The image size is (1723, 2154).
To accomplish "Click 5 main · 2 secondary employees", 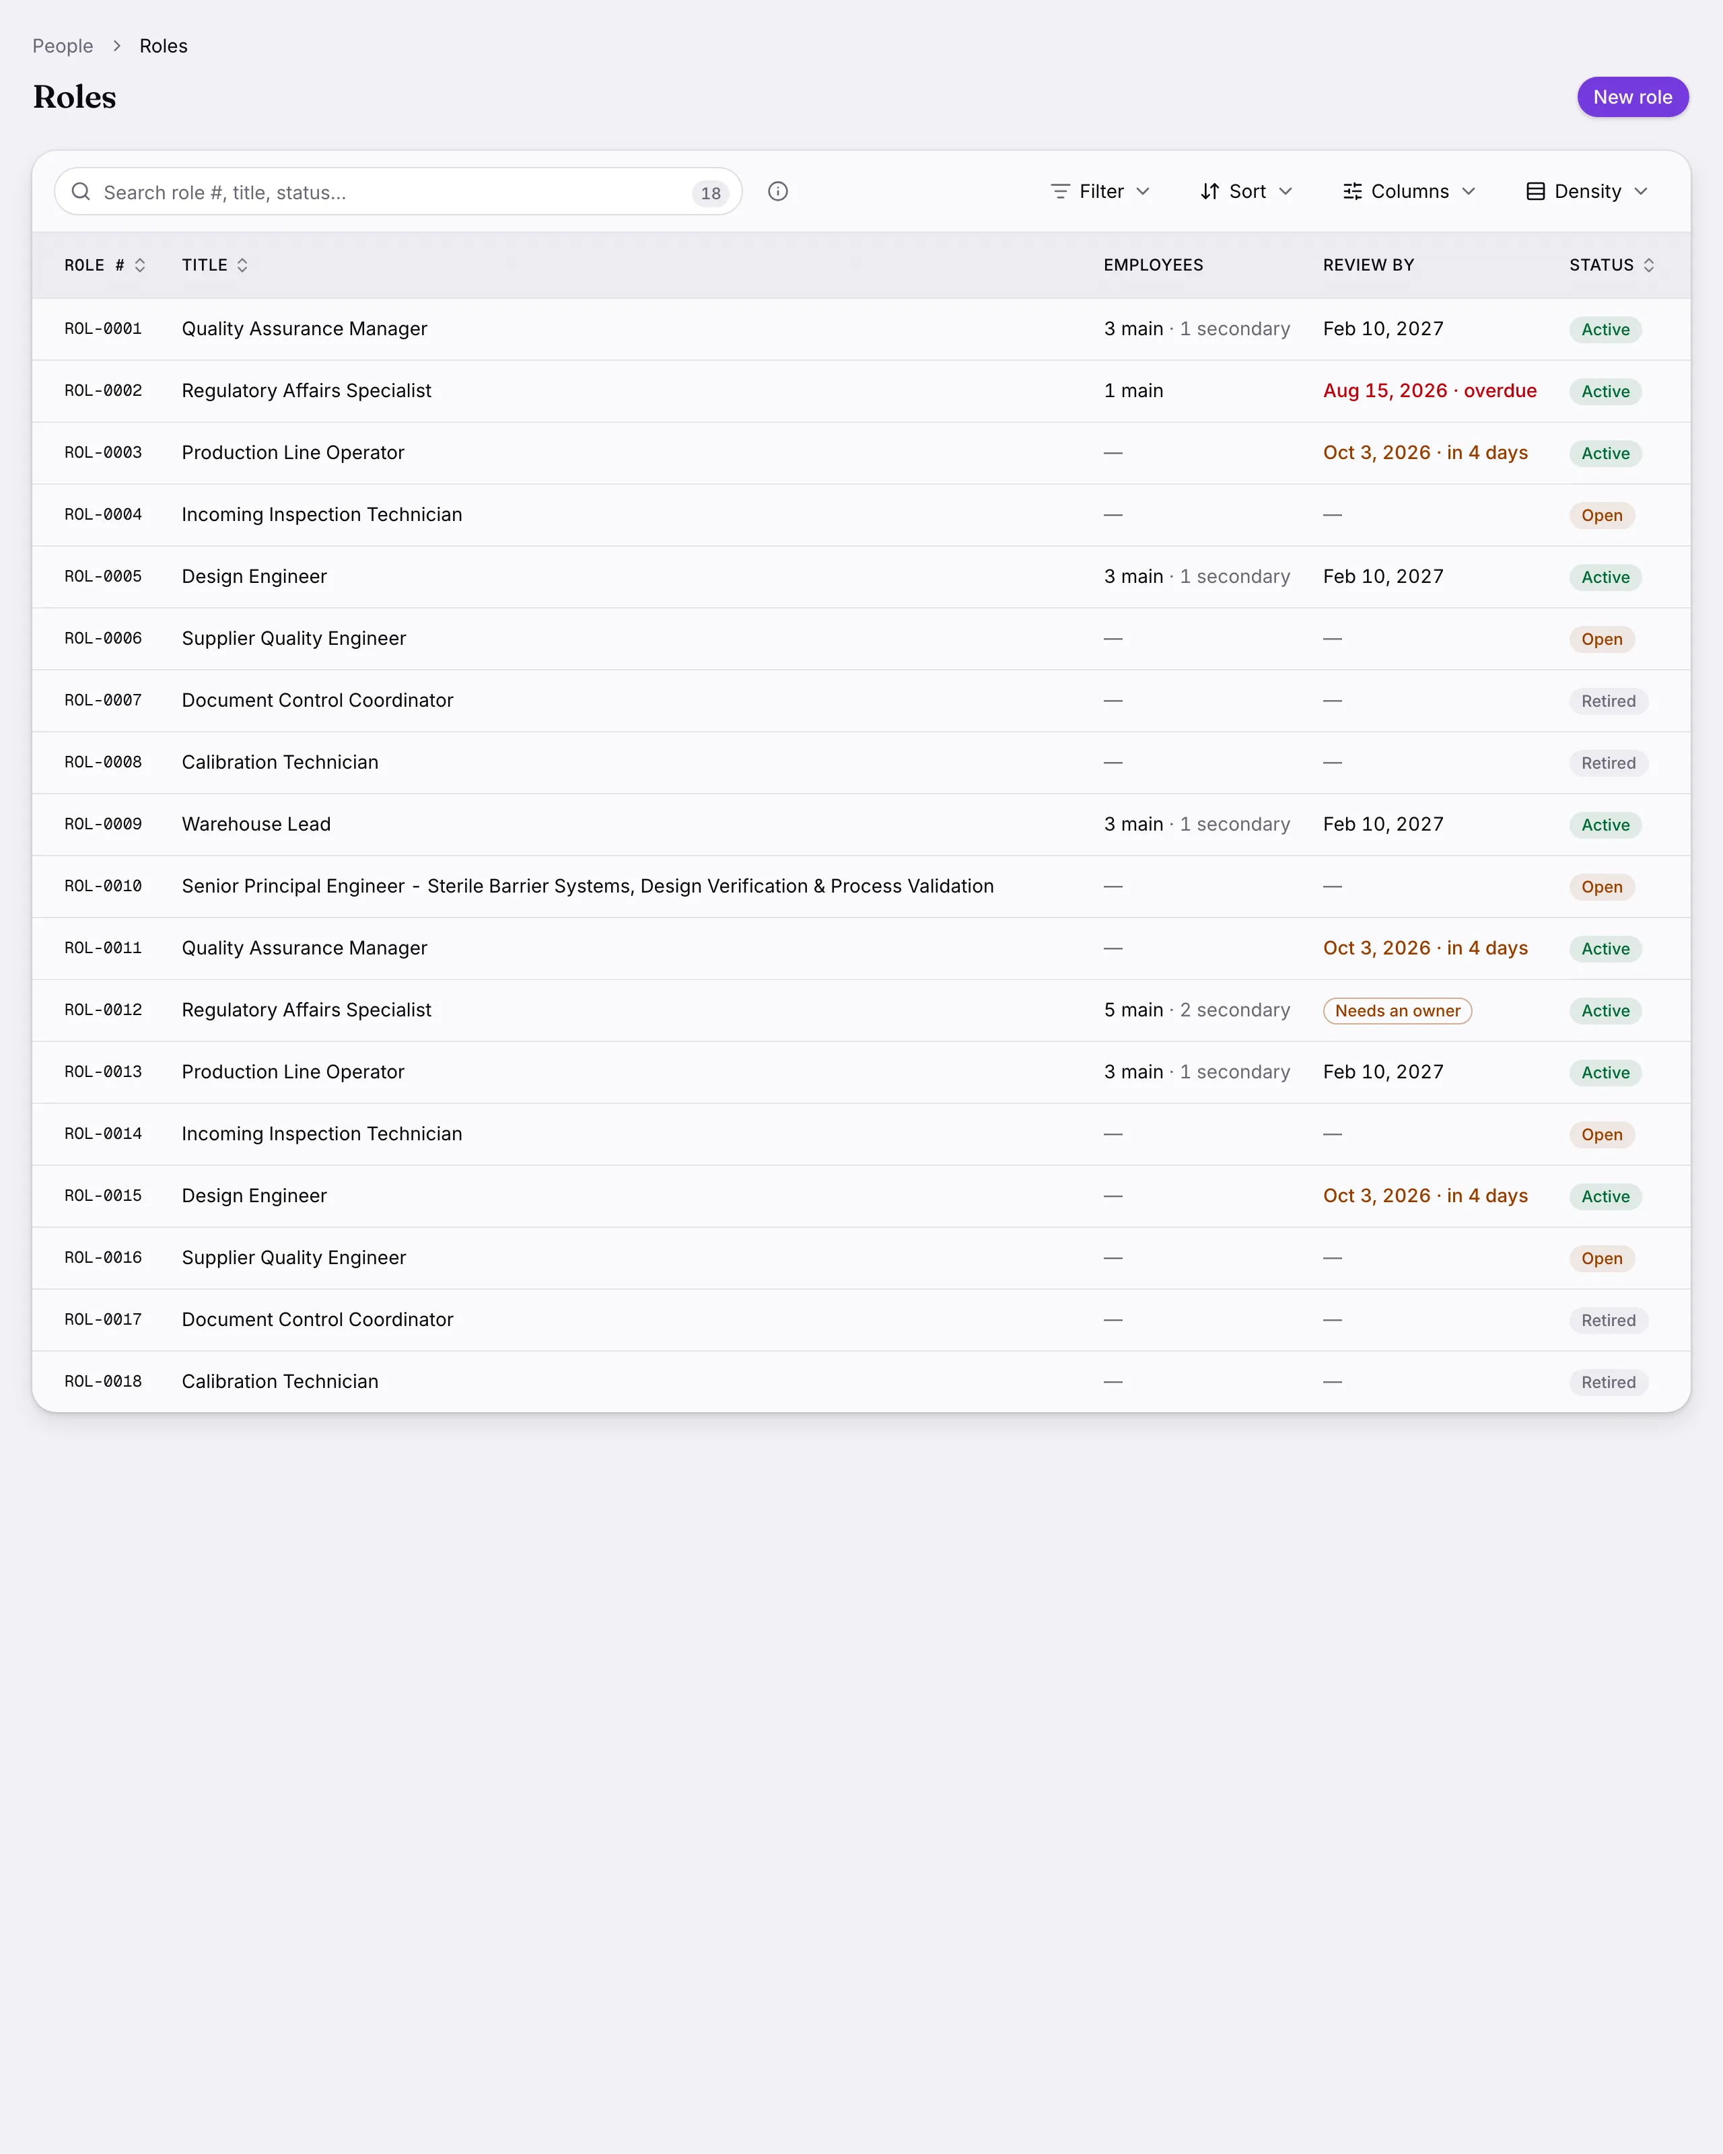I will pyautogui.click(x=1197, y=1010).
